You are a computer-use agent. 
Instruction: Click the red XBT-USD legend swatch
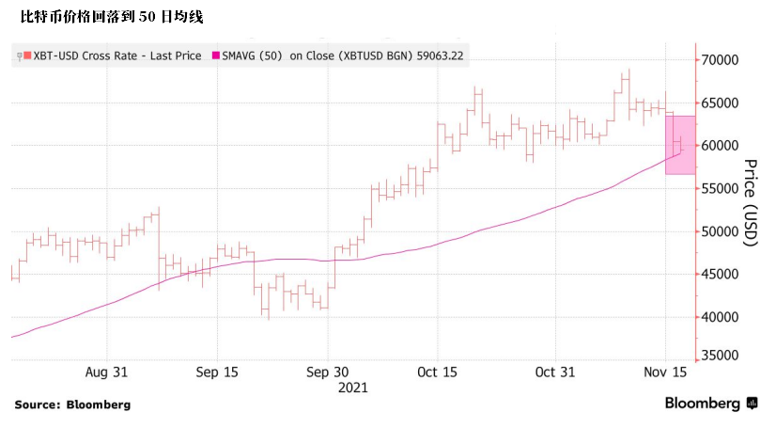click(x=27, y=55)
